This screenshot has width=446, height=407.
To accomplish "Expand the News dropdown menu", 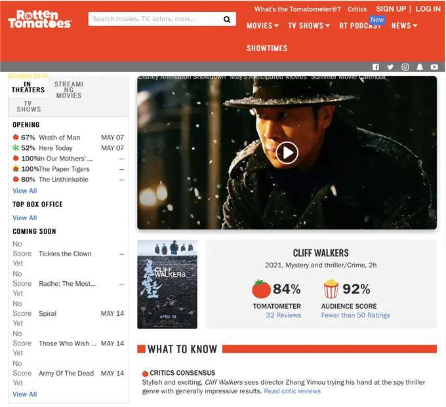I will coord(404,26).
